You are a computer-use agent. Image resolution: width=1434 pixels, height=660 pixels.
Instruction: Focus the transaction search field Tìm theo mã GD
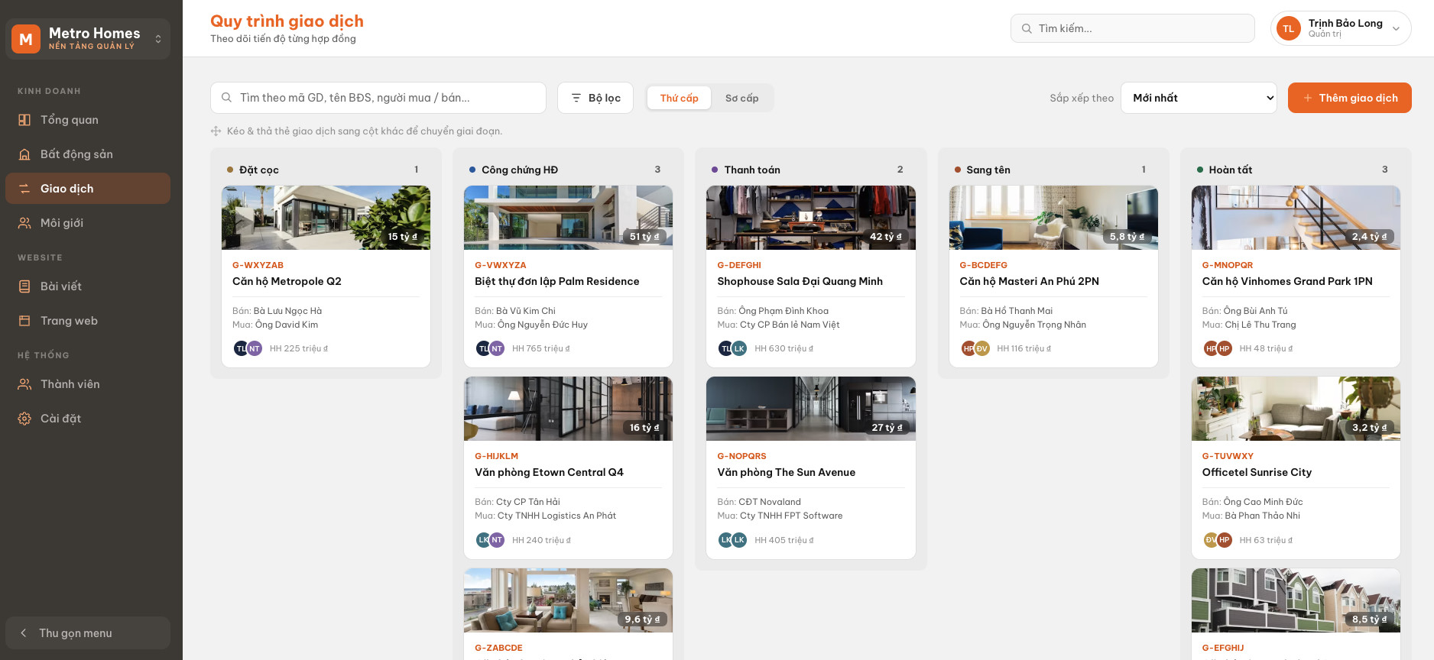pos(378,98)
